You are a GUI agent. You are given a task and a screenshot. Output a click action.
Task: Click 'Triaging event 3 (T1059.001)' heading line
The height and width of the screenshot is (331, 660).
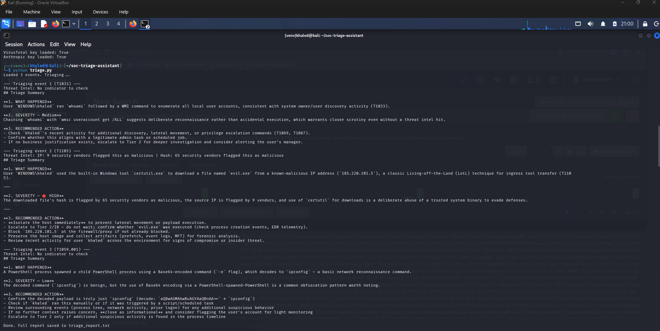pyautogui.click(x=47, y=249)
